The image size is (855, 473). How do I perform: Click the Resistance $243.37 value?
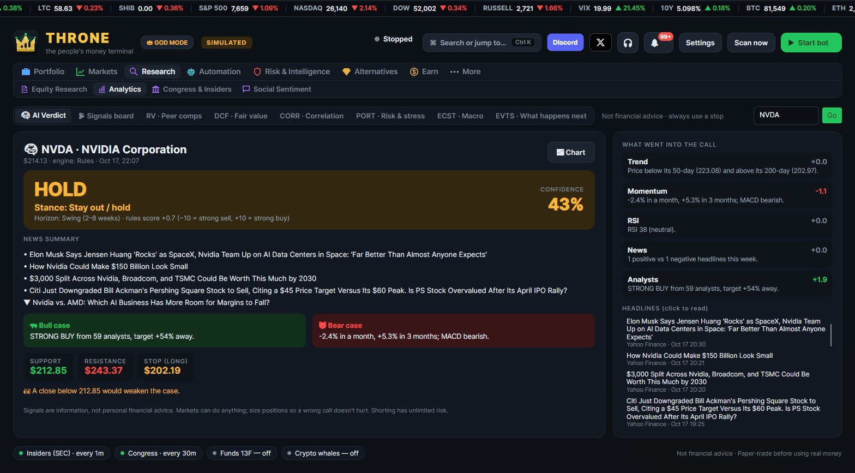pyautogui.click(x=104, y=370)
